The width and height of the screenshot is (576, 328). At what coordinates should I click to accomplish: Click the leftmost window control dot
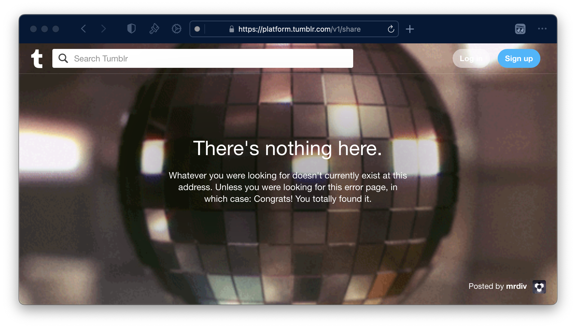click(x=33, y=29)
